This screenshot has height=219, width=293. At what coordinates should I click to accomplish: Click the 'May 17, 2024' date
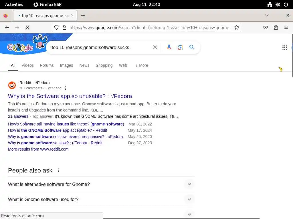140,130
